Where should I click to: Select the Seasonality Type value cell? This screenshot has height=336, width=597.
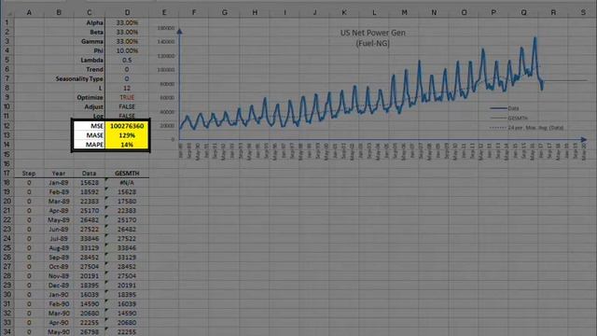coord(127,78)
